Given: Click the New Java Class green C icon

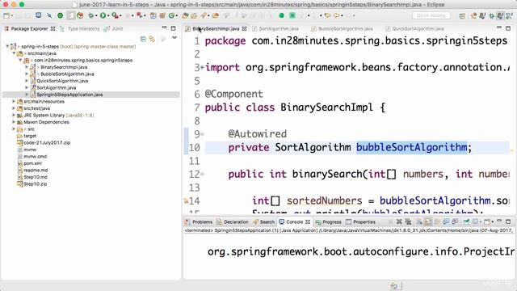Looking at the screenshot, I should (171, 15).
